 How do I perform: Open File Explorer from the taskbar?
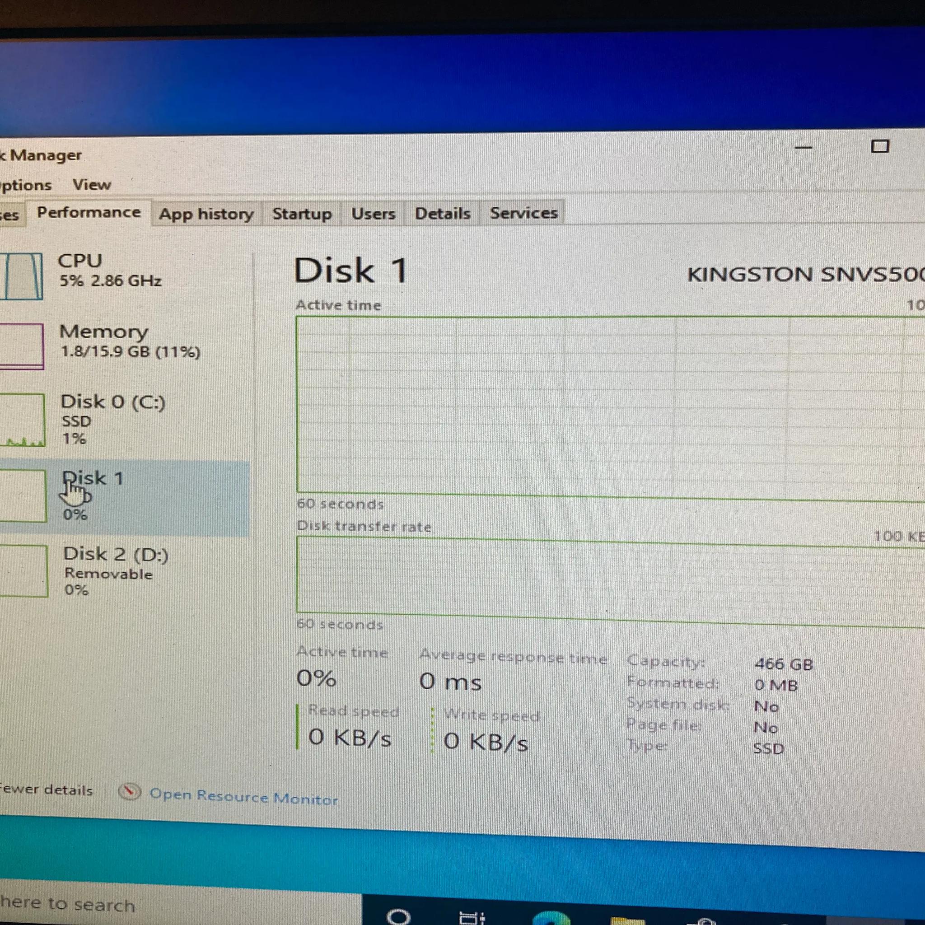(628, 920)
